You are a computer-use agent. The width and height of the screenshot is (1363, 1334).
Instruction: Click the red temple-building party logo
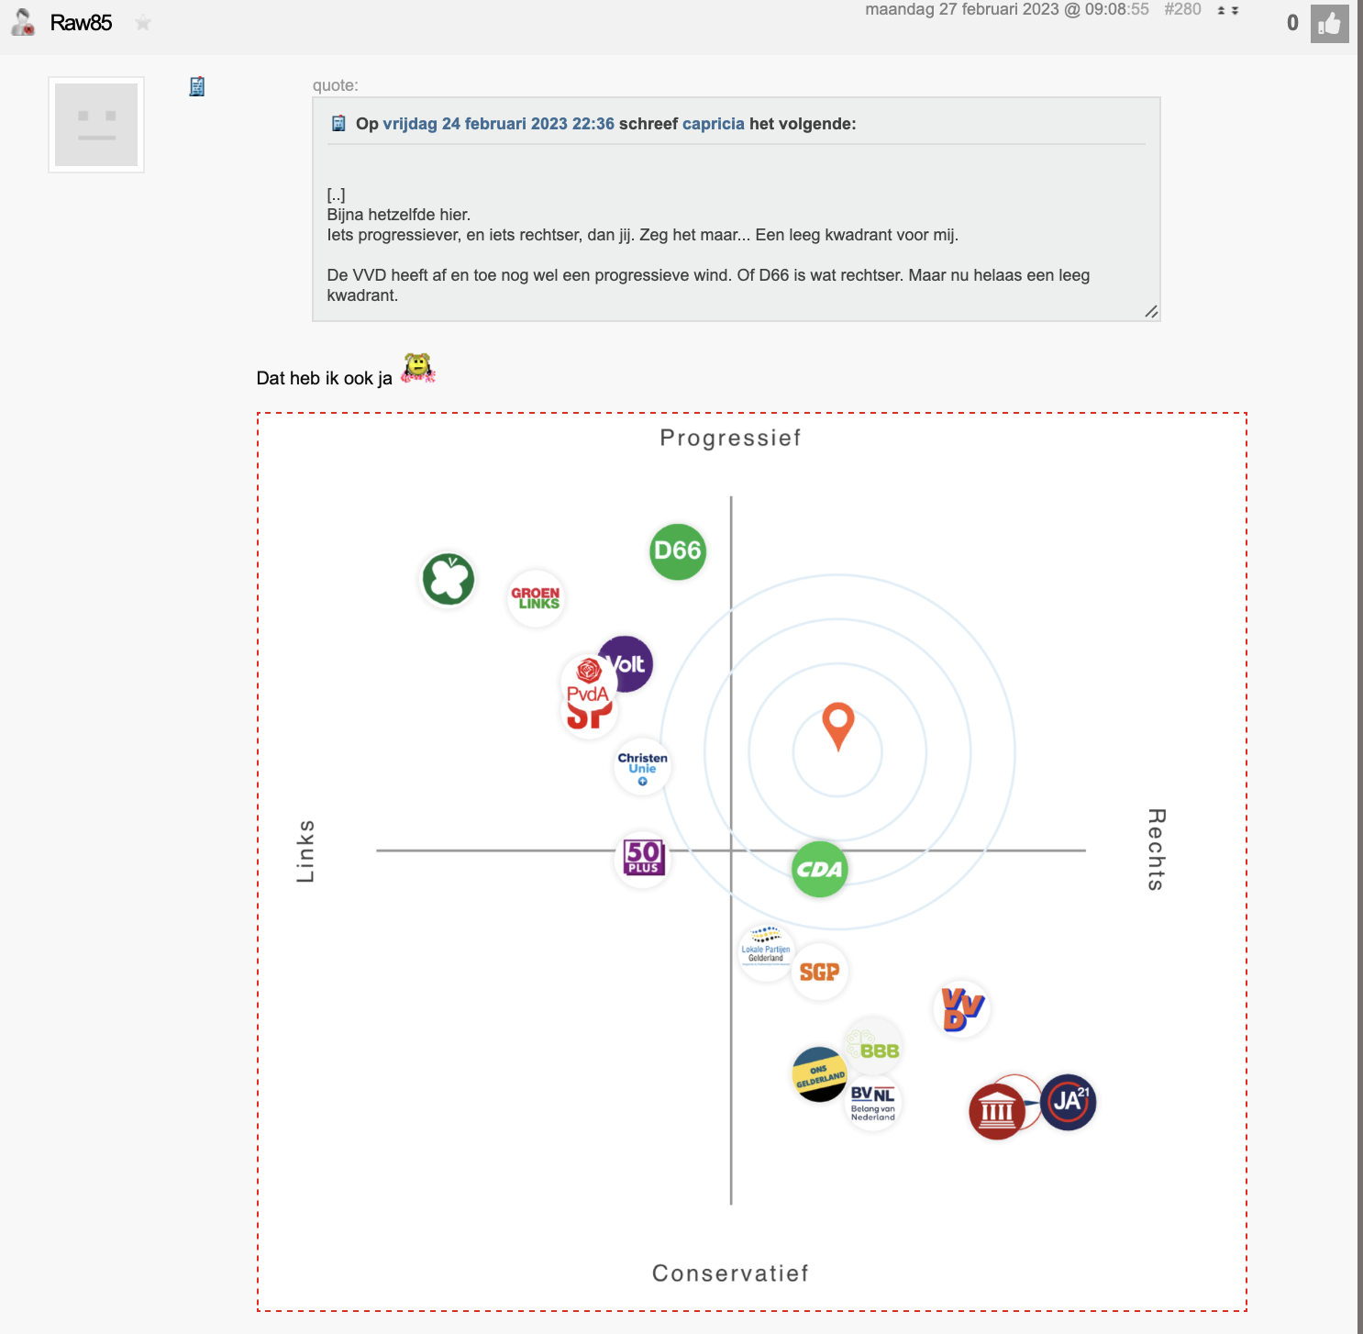pyautogui.click(x=997, y=1111)
